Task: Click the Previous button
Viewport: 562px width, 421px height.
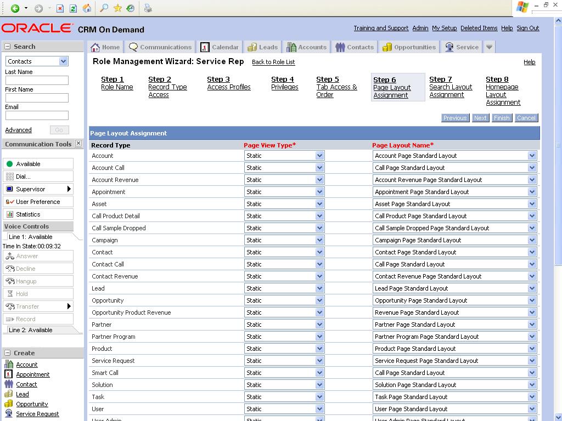Action: pyautogui.click(x=455, y=118)
